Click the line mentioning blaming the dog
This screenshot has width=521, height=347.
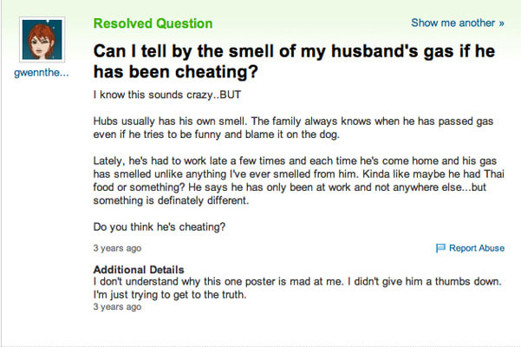(217, 134)
